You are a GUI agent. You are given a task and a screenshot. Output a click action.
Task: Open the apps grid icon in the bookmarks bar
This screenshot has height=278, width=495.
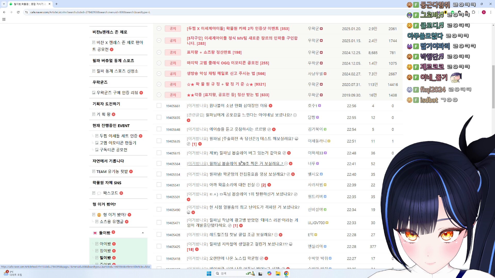(x=4, y=19)
